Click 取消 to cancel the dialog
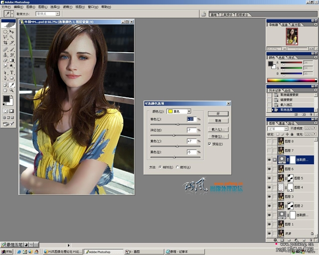 (218, 121)
